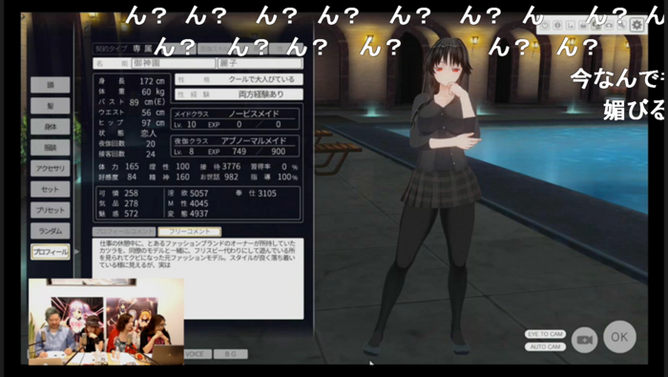This screenshot has height=377, width=668.
Task: Click the round video camera button near OK
Action: point(584,340)
